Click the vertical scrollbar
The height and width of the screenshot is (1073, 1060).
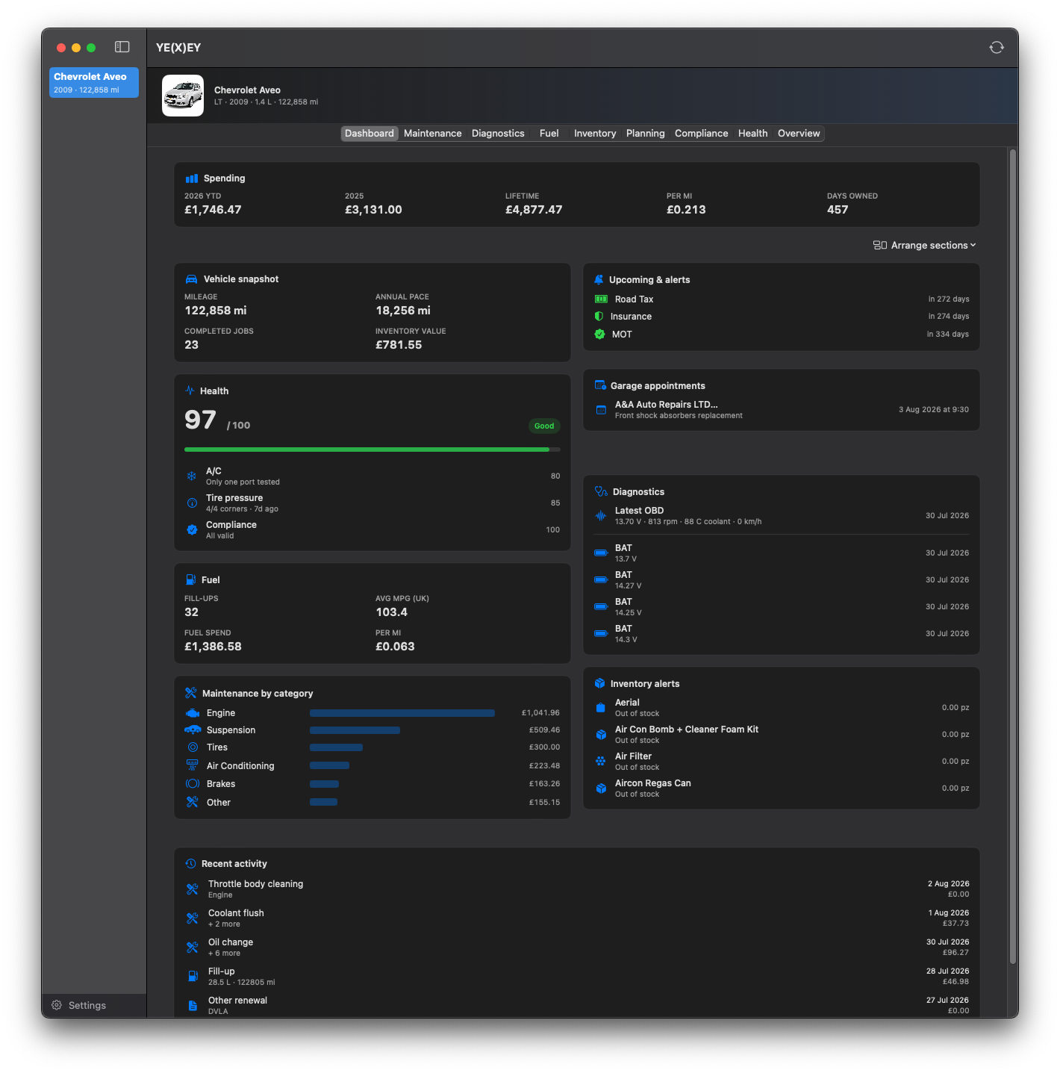click(x=1013, y=557)
